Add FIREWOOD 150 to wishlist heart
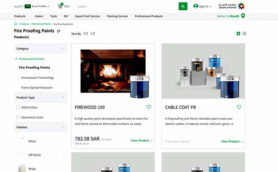The height and width of the screenshot is (172, 278). [x=149, y=107]
